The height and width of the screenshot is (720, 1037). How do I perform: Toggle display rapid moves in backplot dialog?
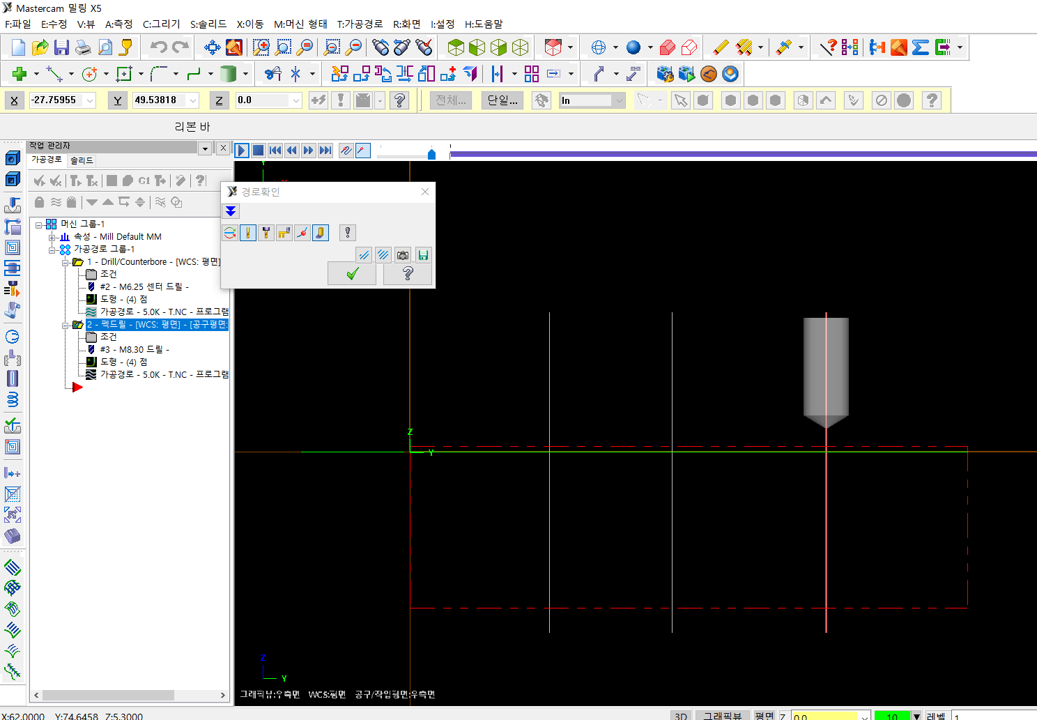click(x=284, y=233)
